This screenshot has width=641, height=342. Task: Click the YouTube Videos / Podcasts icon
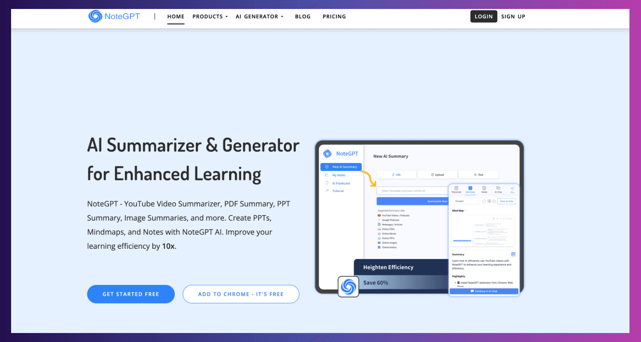click(x=379, y=215)
